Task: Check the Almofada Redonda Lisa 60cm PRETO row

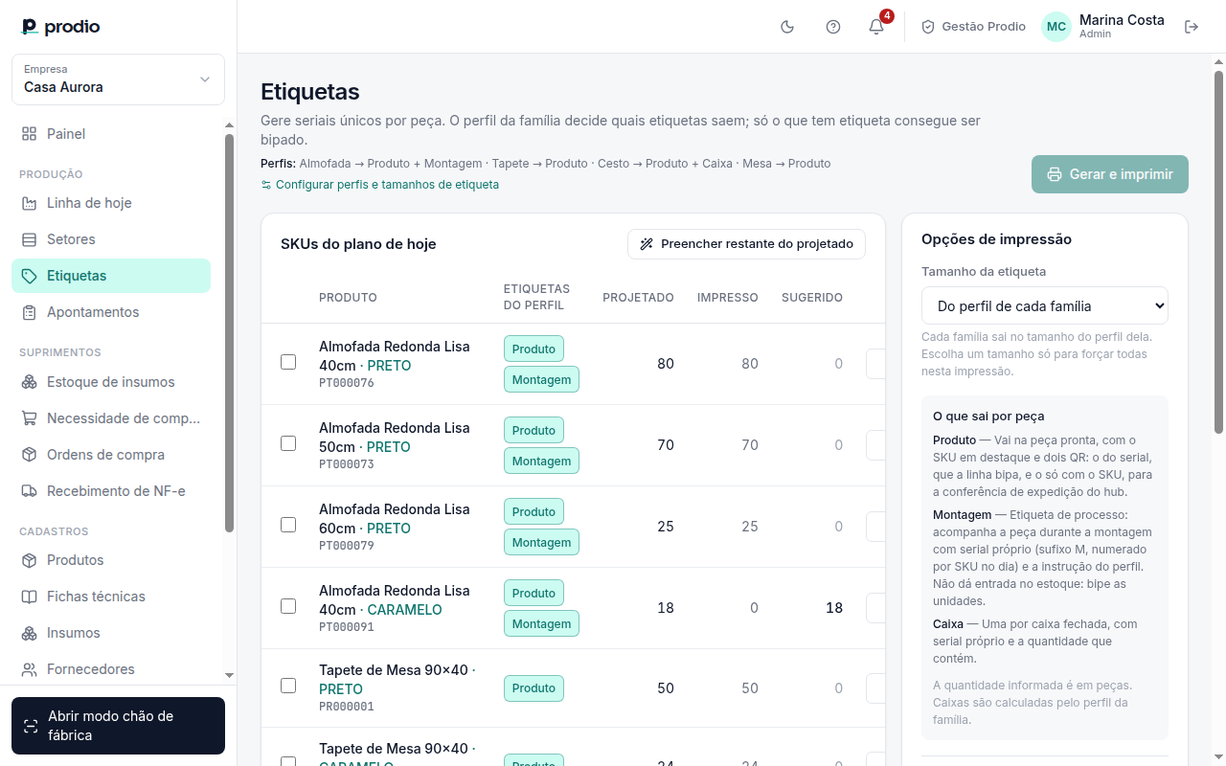Action: tap(288, 525)
